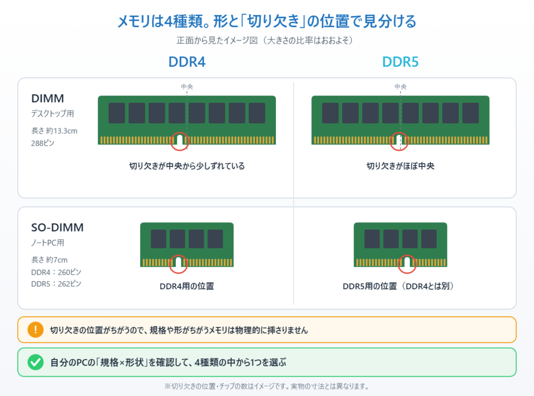Click caption '切り欠きがほぼ中央'
The height and width of the screenshot is (396, 534).
[x=400, y=166]
